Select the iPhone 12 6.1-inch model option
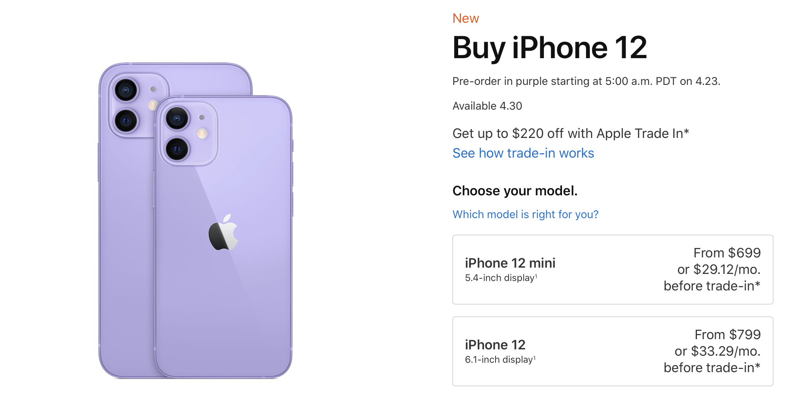This screenshot has width=807, height=393. (612, 351)
